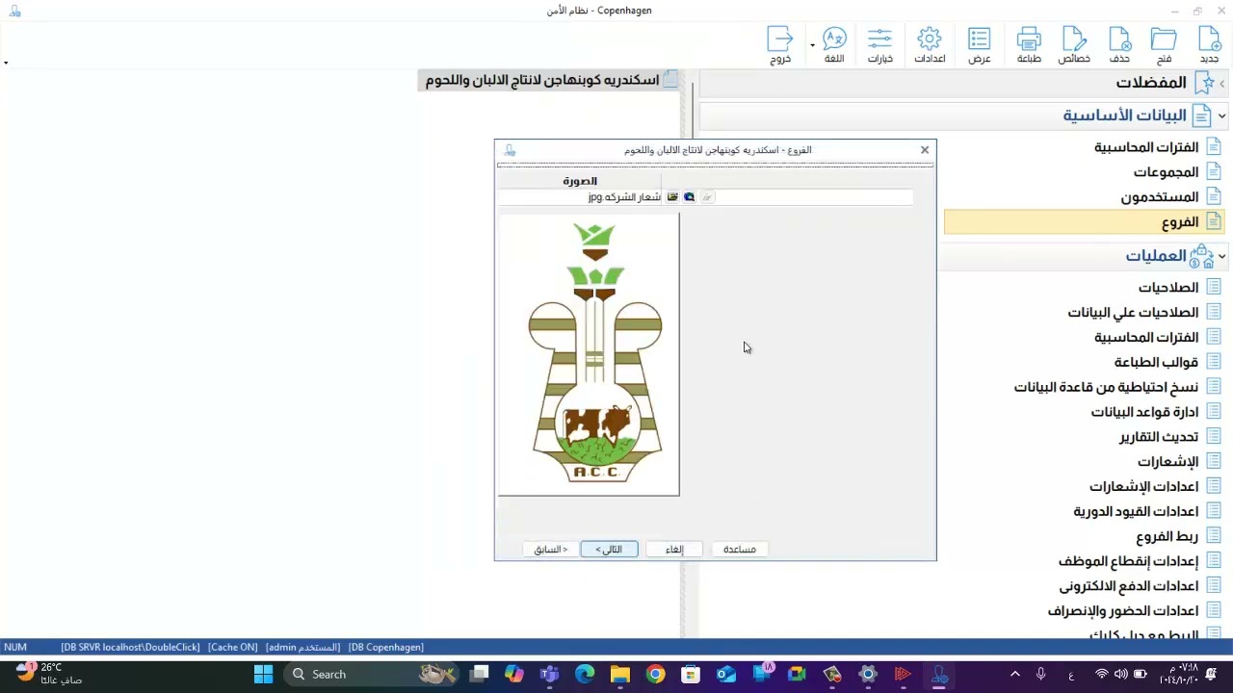Click the اسكندريه كوبنهاجن document tab
1233x693 pixels.
(551, 80)
